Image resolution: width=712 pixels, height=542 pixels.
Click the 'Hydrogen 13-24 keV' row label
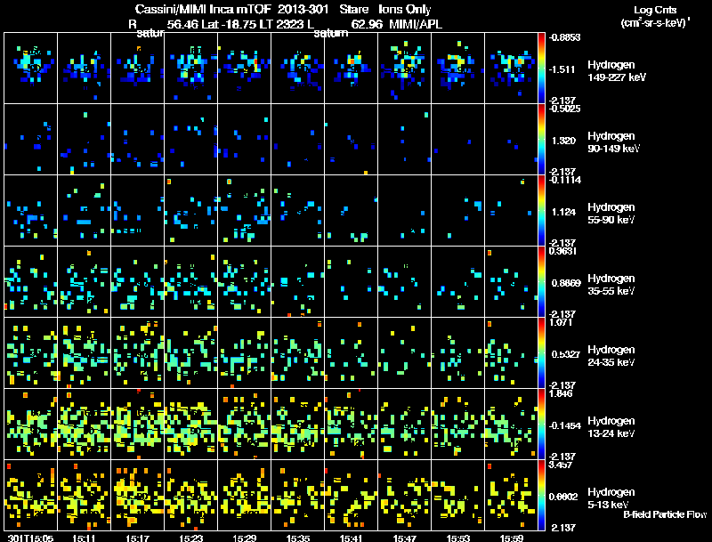point(611,427)
